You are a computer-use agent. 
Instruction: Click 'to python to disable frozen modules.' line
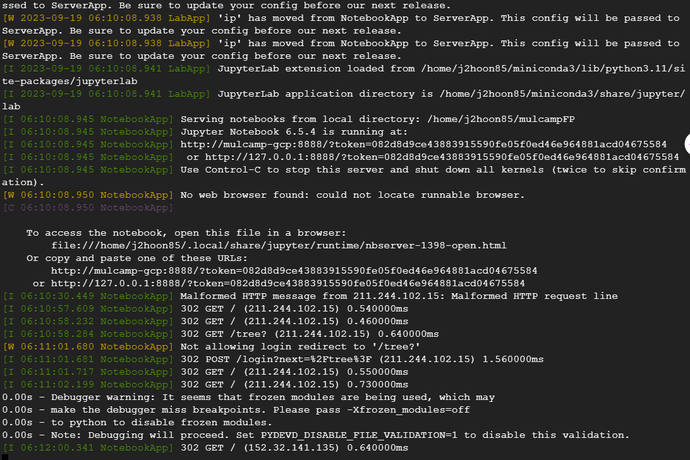pos(162,423)
